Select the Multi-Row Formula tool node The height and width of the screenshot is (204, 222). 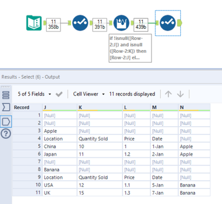[x=121, y=23]
